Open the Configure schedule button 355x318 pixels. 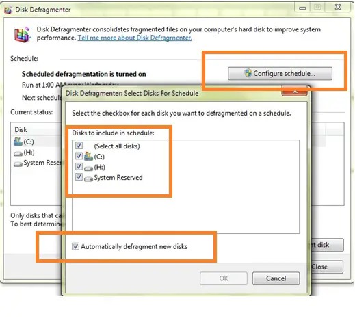280,73
